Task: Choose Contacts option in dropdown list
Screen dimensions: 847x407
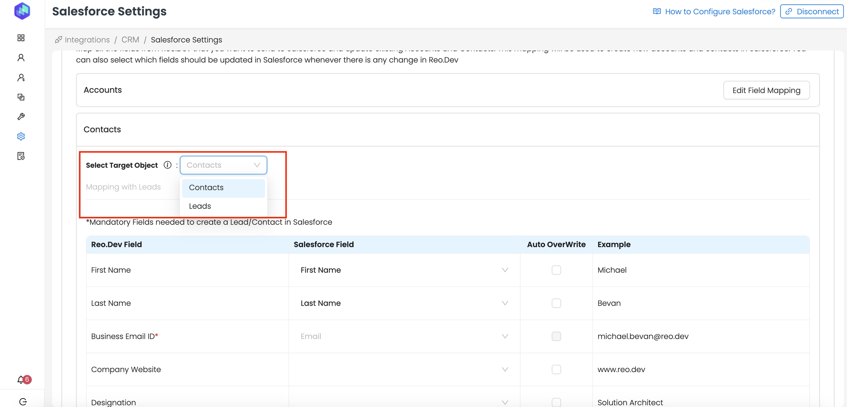Action: (206, 188)
